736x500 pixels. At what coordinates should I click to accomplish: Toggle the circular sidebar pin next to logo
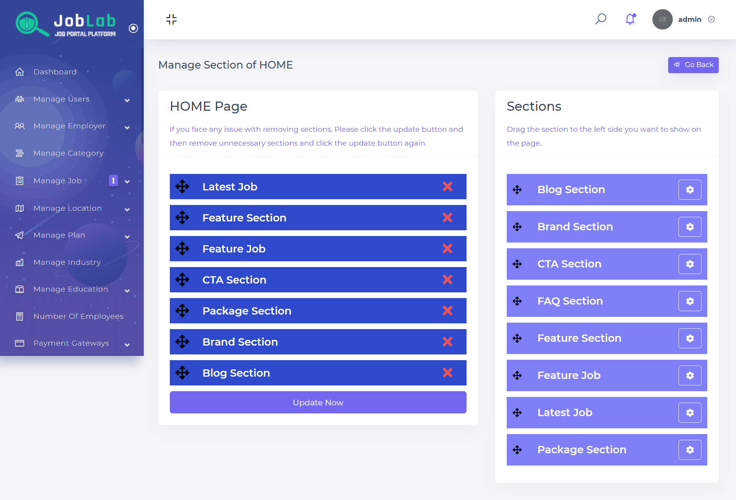click(x=133, y=28)
